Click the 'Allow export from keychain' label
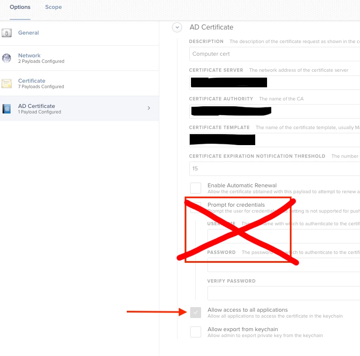360x356 pixels. (x=243, y=329)
